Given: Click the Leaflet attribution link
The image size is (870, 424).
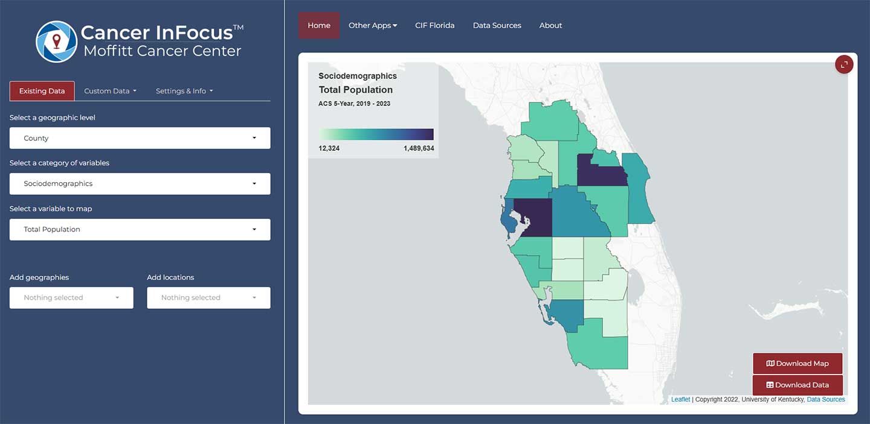Looking at the screenshot, I should 680,399.
